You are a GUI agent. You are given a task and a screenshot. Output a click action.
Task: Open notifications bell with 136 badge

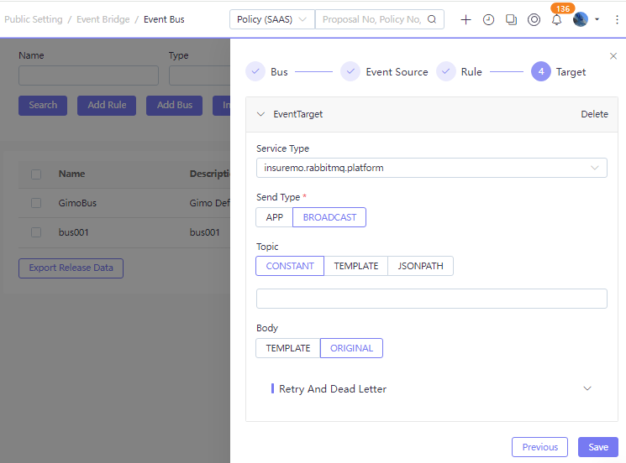click(556, 19)
